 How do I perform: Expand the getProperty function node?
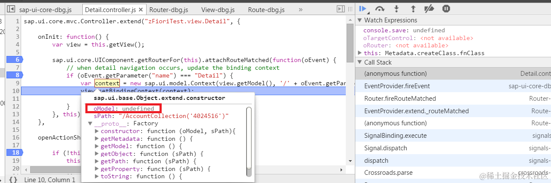(x=97, y=169)
